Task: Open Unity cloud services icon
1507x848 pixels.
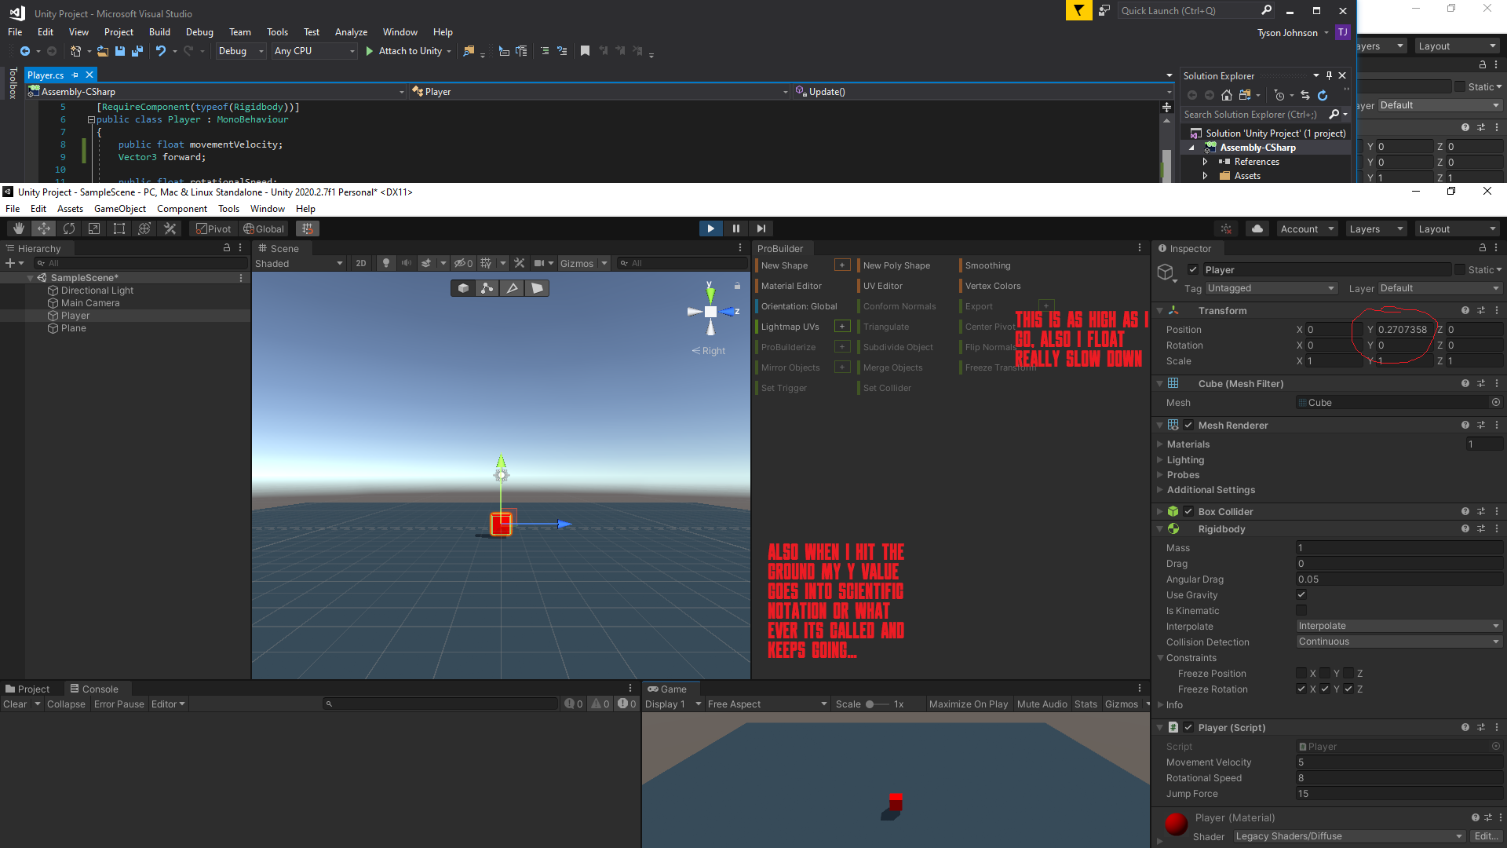Action: pyautogui.click(x=1257, y=228)
